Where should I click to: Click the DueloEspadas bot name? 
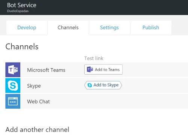(18, 11)
